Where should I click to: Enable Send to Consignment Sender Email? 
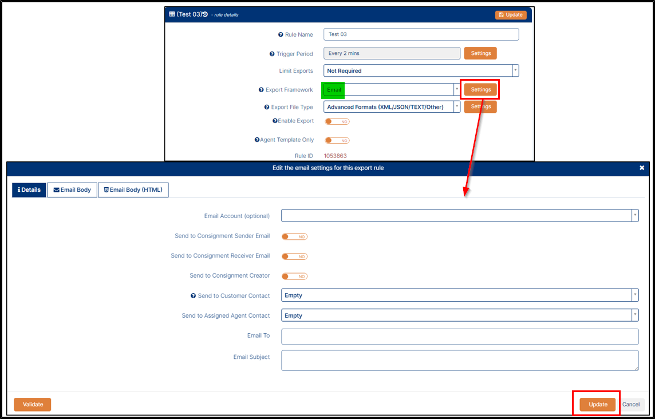pos(294,236)
